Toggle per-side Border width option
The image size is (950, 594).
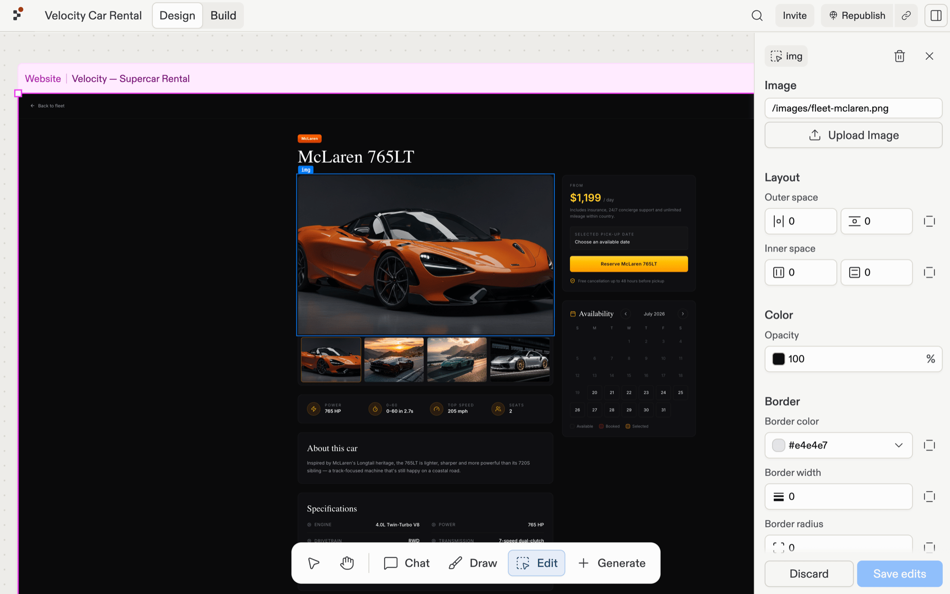click(930, 496)
